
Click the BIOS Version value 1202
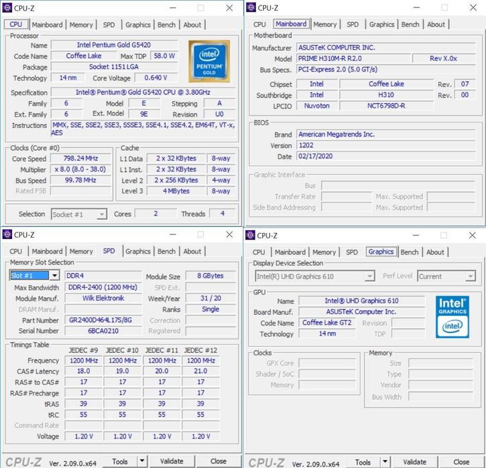click(x=386, y=145)
